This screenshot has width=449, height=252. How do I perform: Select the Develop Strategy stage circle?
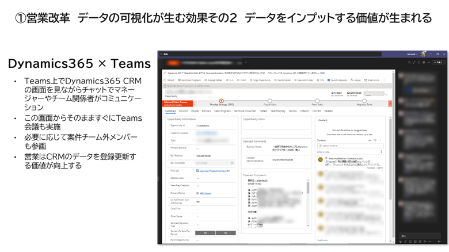pos(221,101)
